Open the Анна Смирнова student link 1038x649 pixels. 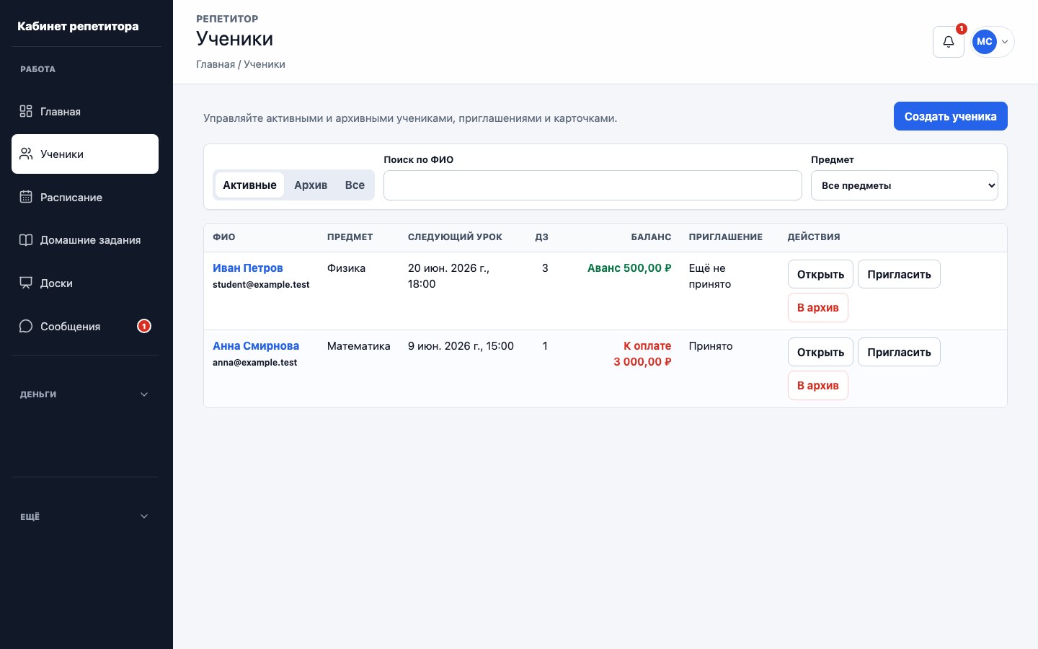(x=256, y=345)
